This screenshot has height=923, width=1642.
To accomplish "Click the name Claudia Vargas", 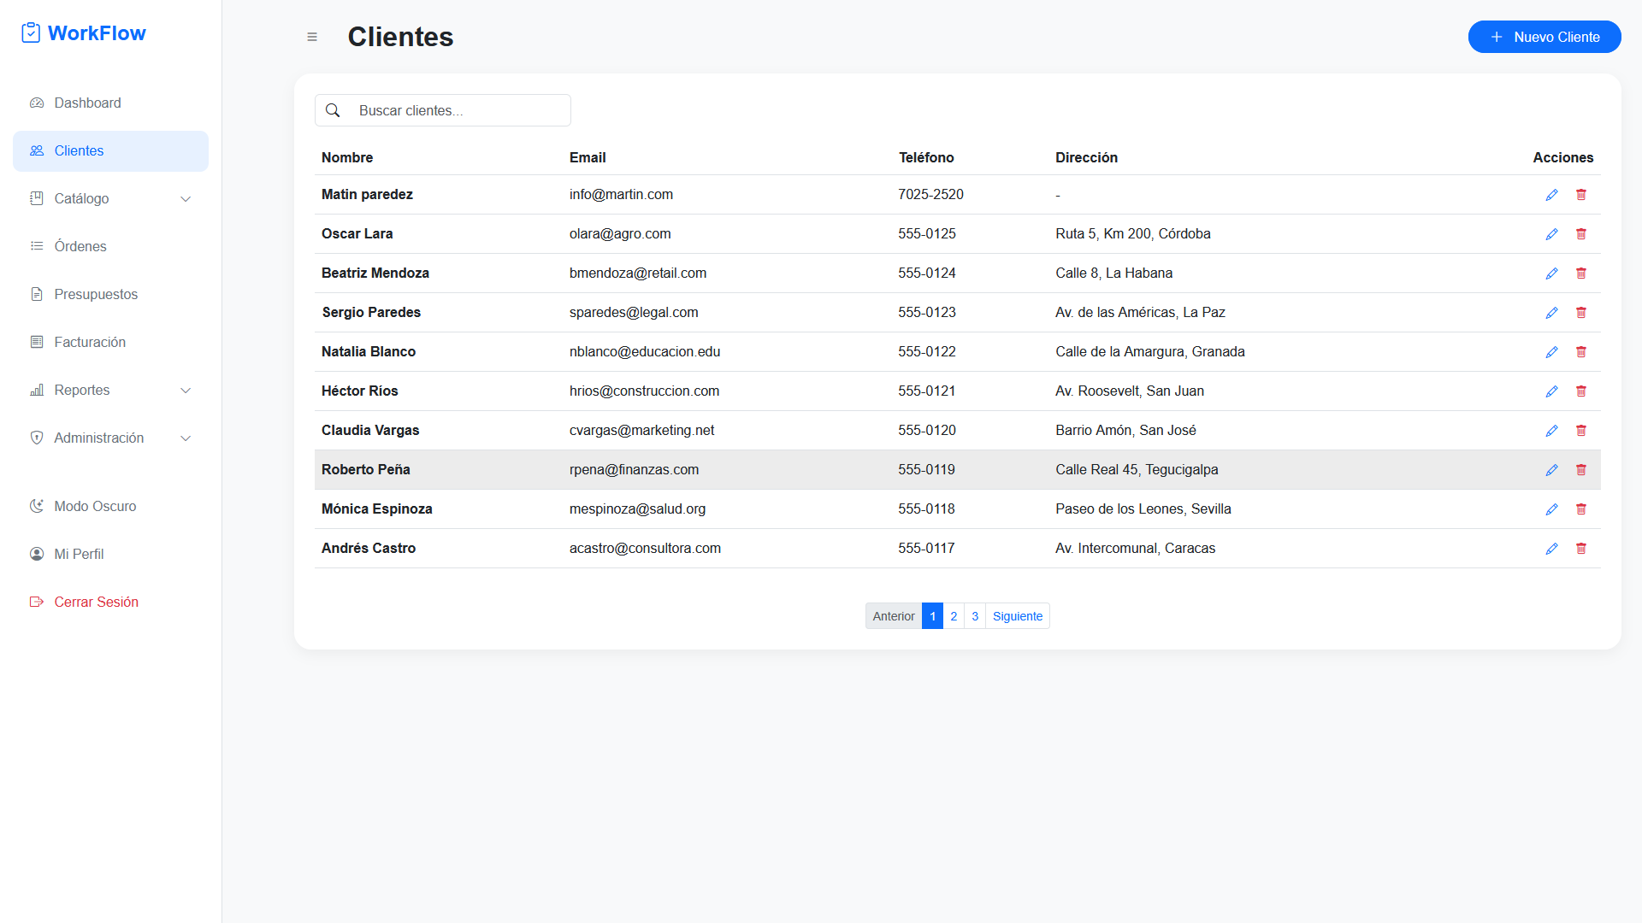I will (370, 431).
